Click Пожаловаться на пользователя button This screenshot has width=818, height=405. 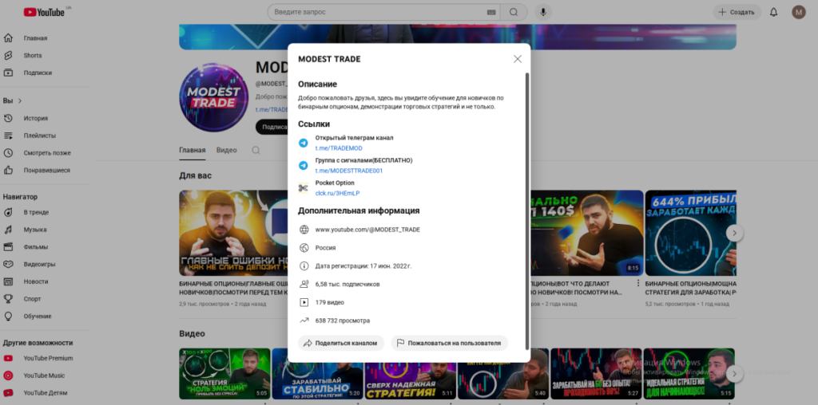pyautogui.click(x=449, y=343)
